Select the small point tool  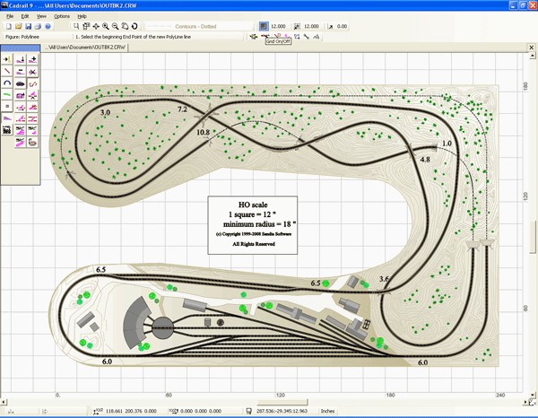[7, 107]
